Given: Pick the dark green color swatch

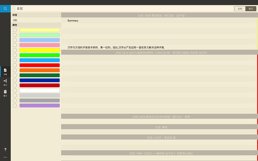Looking at the screenshot, I should (x=40, y=75).
